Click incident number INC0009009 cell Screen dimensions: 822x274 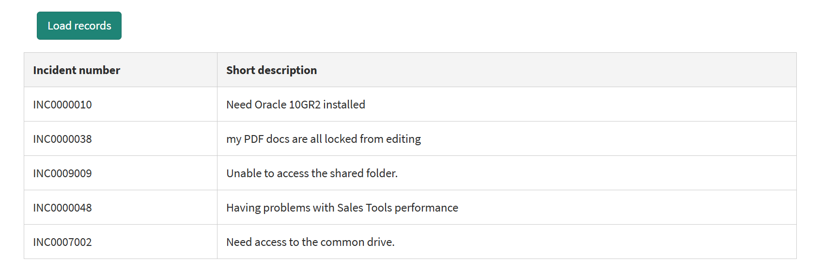click(x=62, y=173)
